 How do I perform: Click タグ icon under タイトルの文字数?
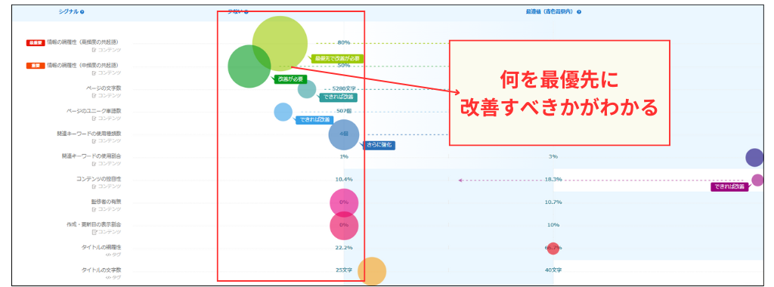108,277
